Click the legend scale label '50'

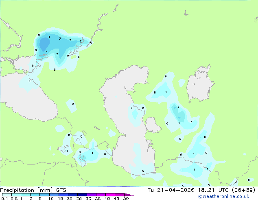[x=126, y=198]
